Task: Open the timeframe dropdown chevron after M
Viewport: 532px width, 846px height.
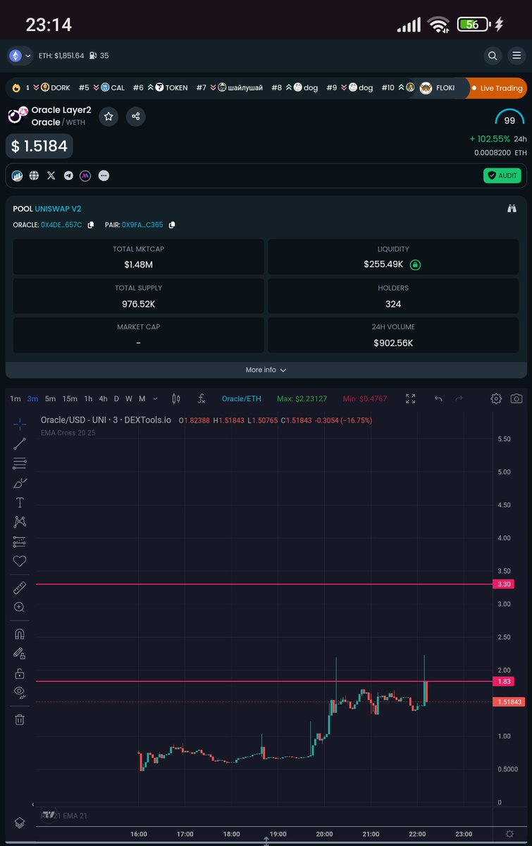Action: pyautogui.click(x=156, y=399)
